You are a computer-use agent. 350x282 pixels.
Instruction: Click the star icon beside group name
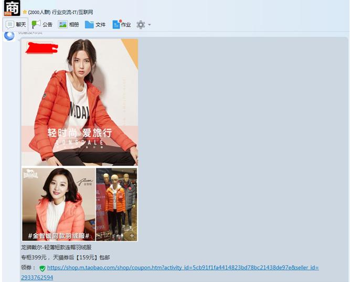point(25,12)
